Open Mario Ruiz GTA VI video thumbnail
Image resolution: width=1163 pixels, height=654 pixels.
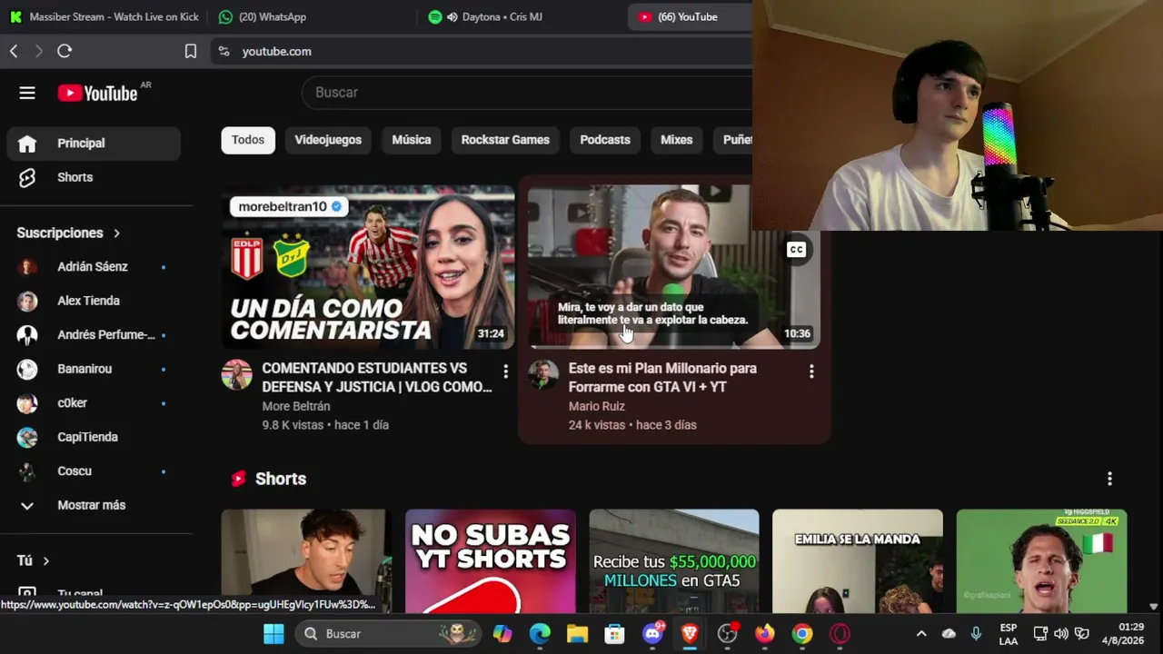point(674,267)
